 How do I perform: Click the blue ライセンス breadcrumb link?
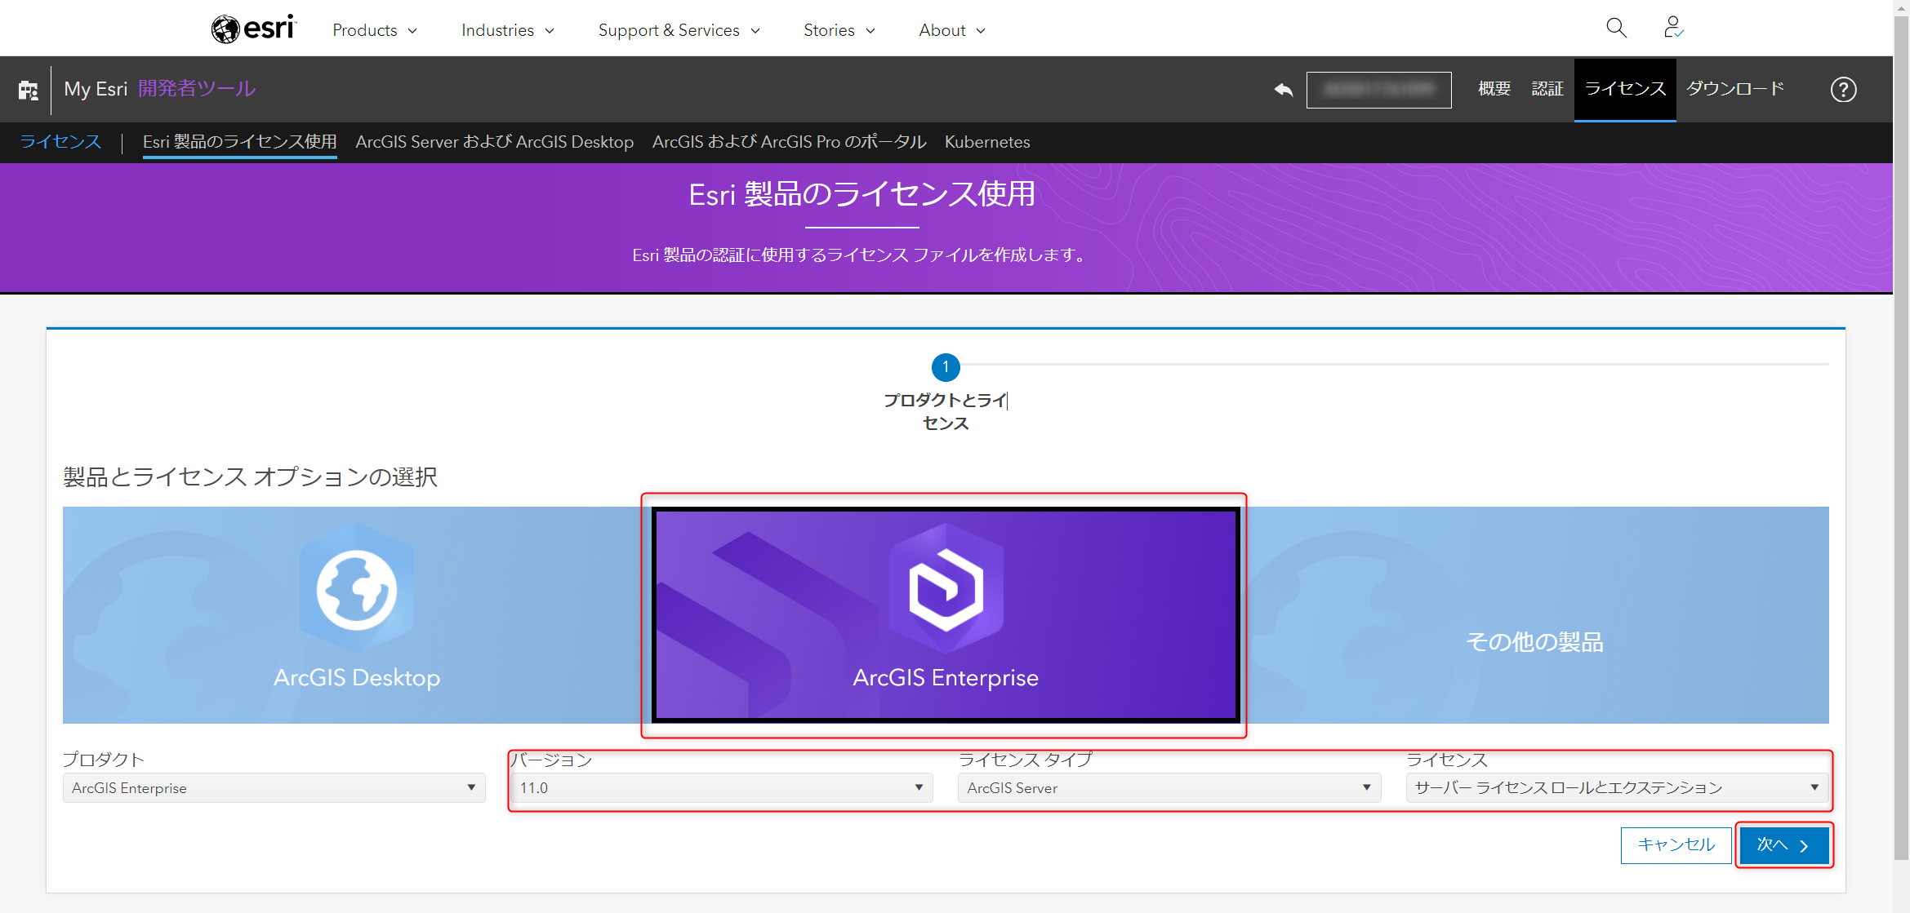pyautogui.click(x=60, y=142)
